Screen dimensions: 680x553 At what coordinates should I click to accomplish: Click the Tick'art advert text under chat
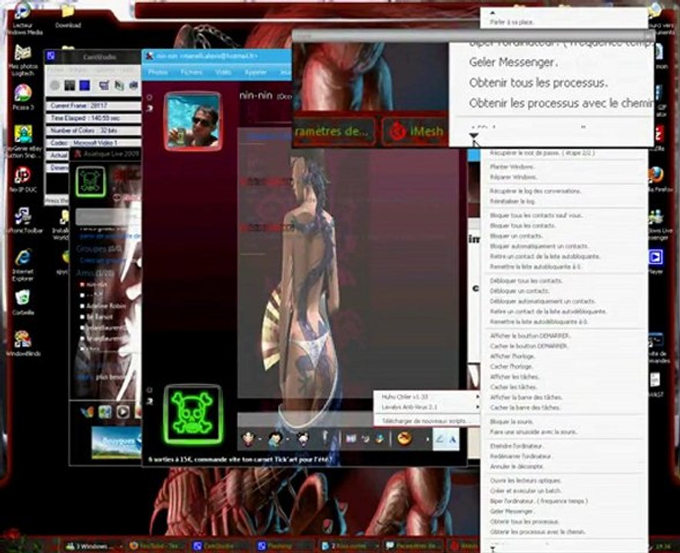point(240,459)
